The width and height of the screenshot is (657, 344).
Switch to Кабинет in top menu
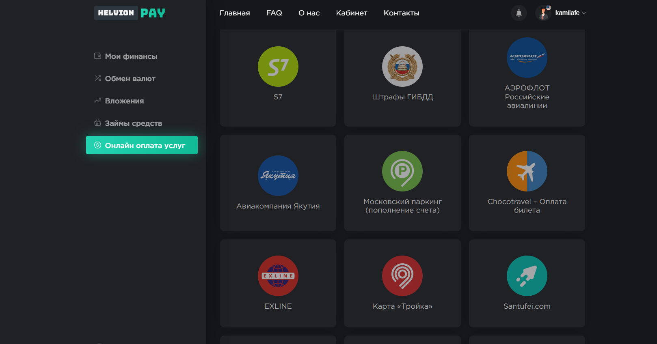pos(352,13)
